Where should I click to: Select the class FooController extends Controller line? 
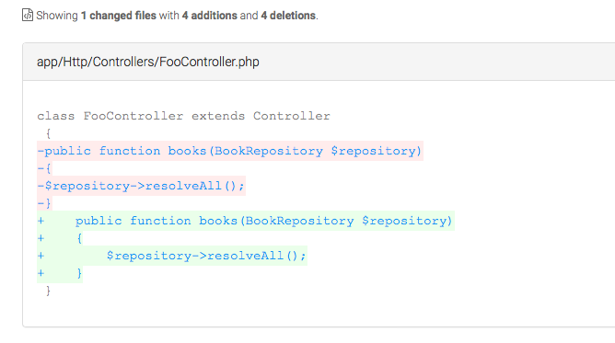coord(183,116)
